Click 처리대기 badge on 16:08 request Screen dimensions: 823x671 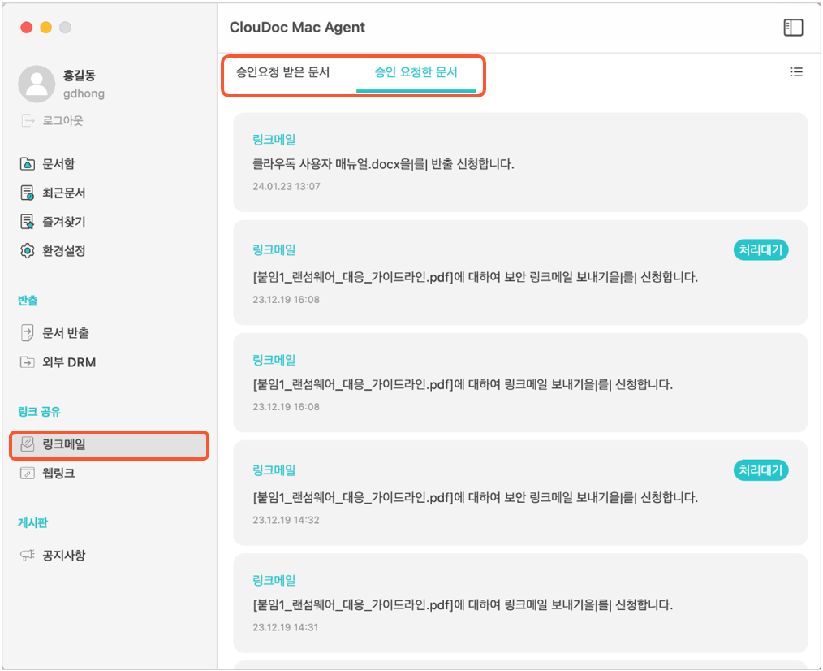click(761, 249)
